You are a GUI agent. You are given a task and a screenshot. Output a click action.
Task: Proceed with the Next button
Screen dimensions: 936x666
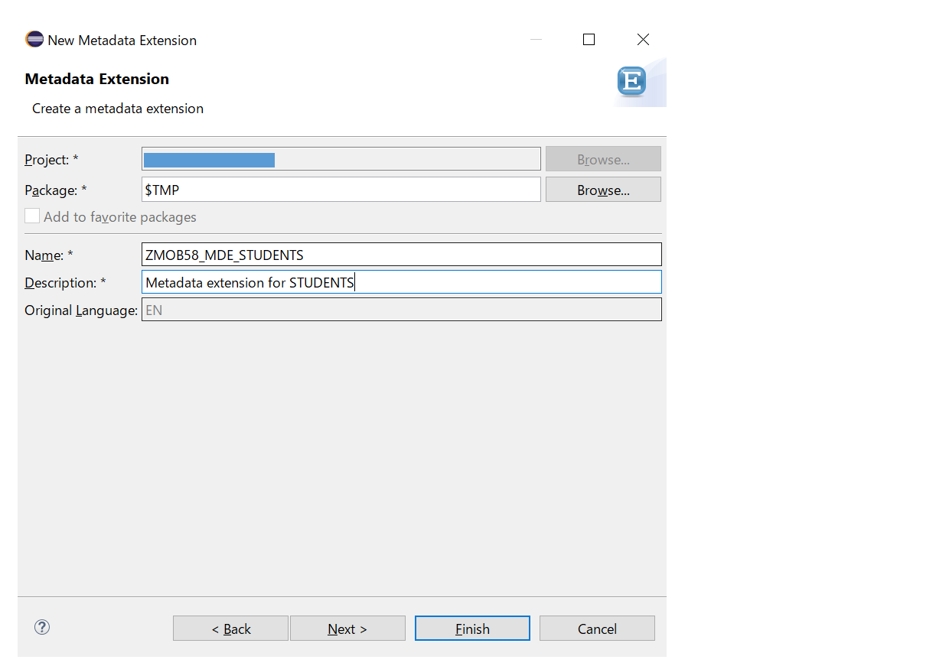(347, 629)
